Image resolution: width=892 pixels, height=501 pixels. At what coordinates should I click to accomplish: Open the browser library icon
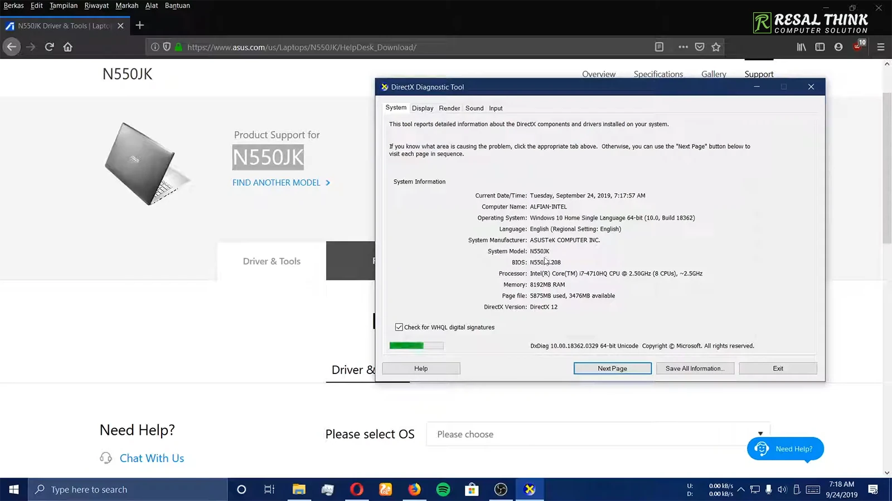pos(801,47)
